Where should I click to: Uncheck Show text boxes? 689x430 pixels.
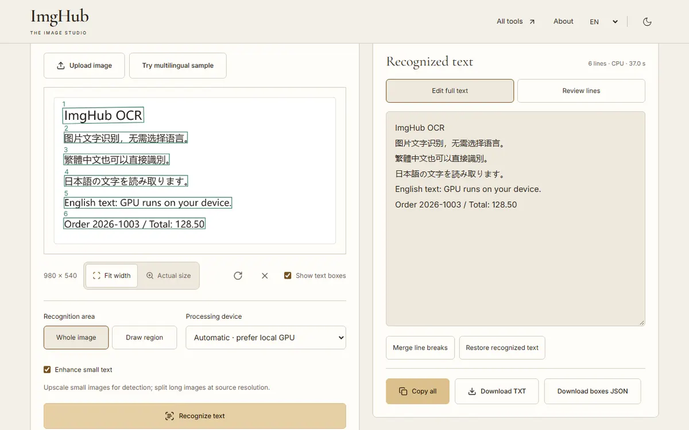[x=288, y=276]
